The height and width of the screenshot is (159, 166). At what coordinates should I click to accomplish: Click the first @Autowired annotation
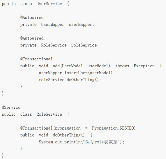pos(32,18)
